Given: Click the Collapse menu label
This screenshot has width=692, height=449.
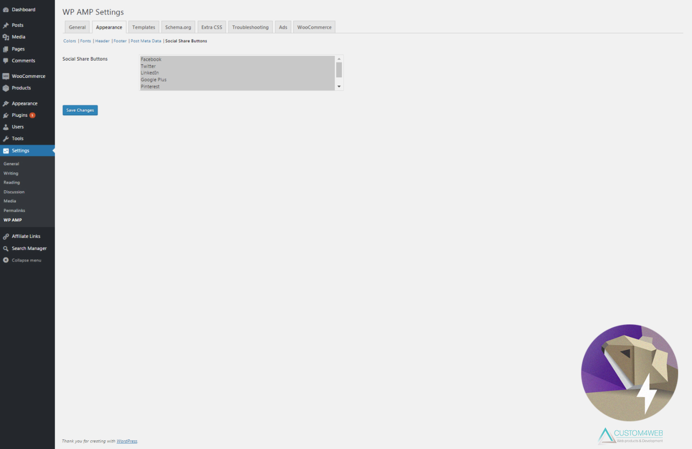Looking at the screenshot, I should 26,261.
